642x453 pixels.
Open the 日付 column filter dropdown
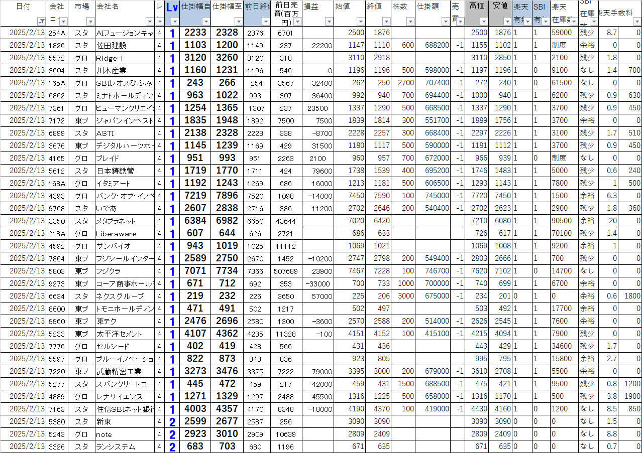(41, 22)
